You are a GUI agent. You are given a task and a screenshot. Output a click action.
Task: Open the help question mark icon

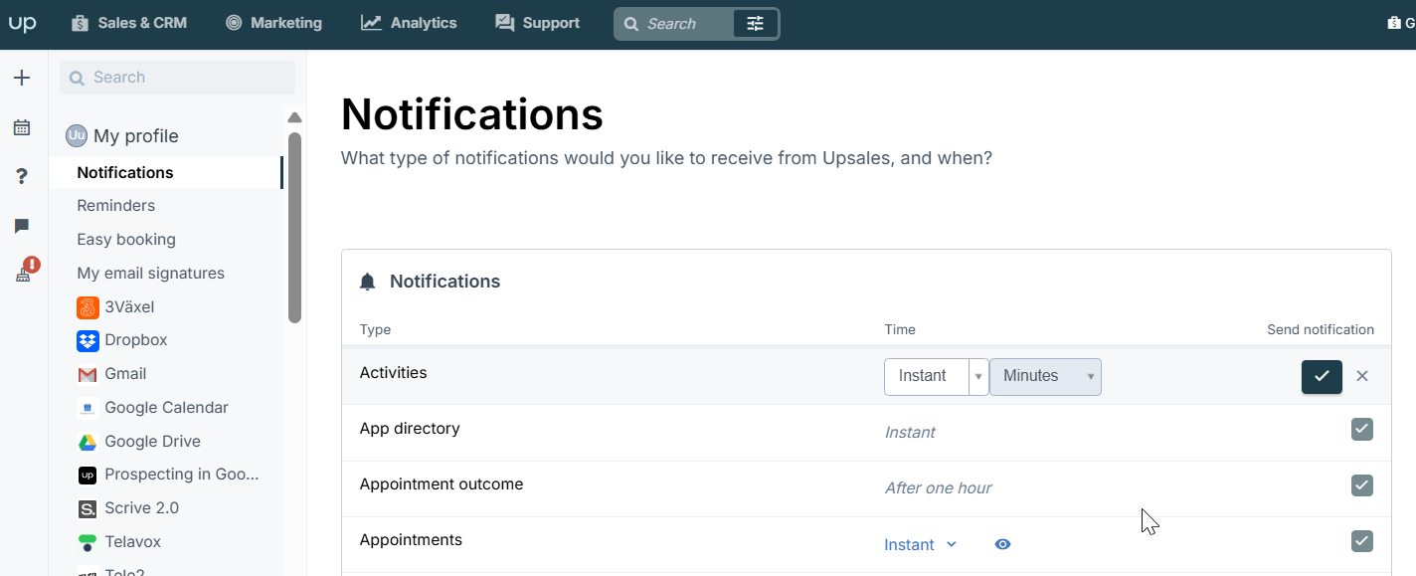[x=22, y=177]
